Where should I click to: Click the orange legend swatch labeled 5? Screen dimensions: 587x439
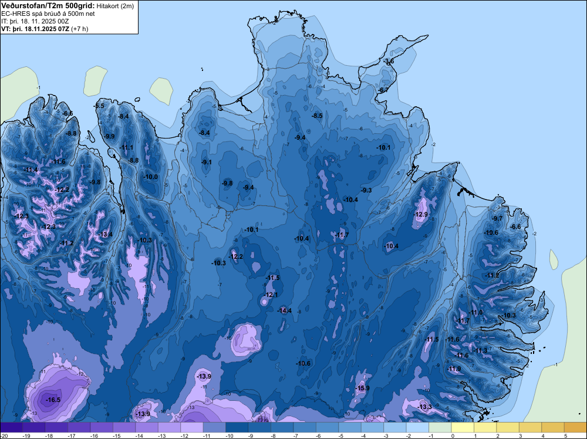(x=575, y=427)
